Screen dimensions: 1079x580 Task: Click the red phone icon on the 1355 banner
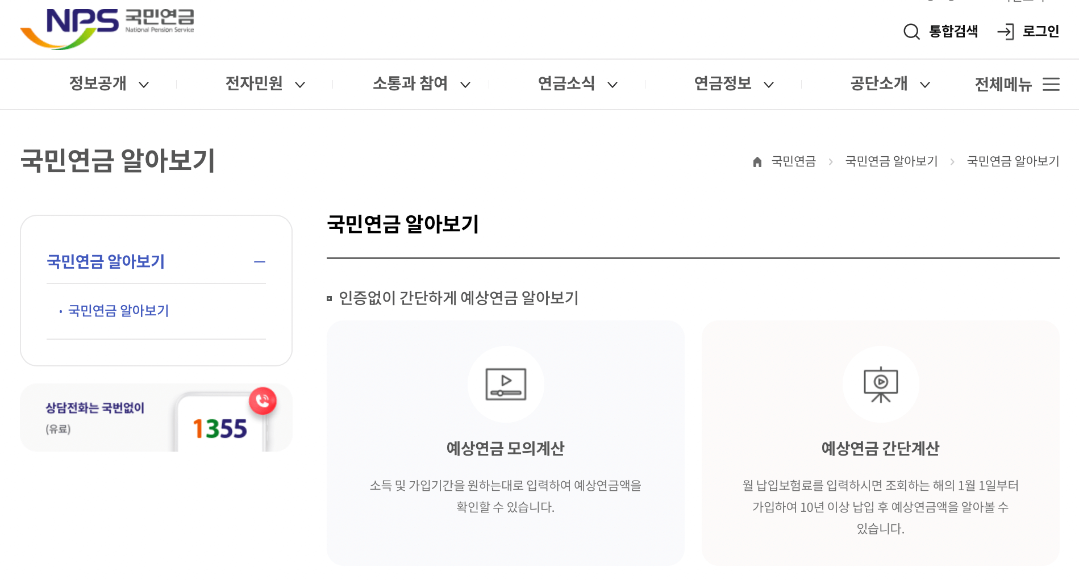tap(262, 400)
